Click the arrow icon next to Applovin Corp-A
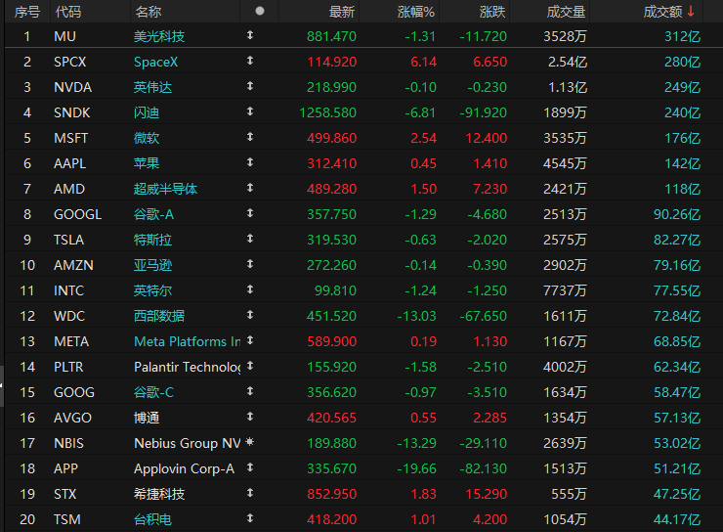Screen dimensions: 723x532 tap(250, 467)
